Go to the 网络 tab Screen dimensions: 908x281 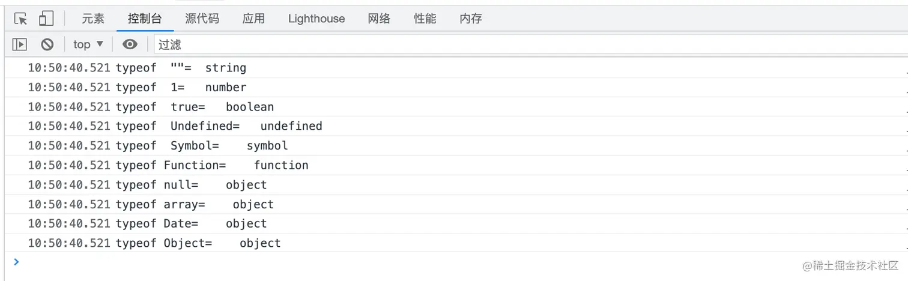380,19
